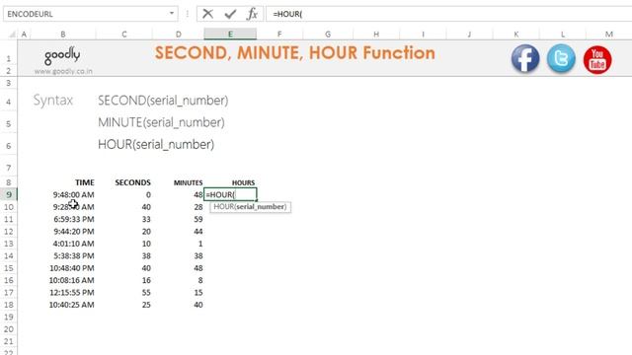Open www.goodly.co.in link
Image resolution: width=632 pixels, height=355 pixels.
63,71
